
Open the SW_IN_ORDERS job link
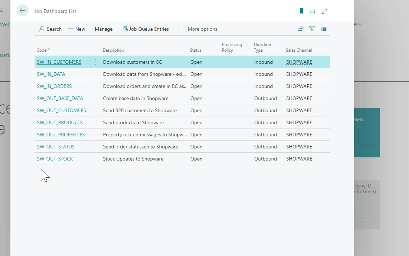click(54, 86)
